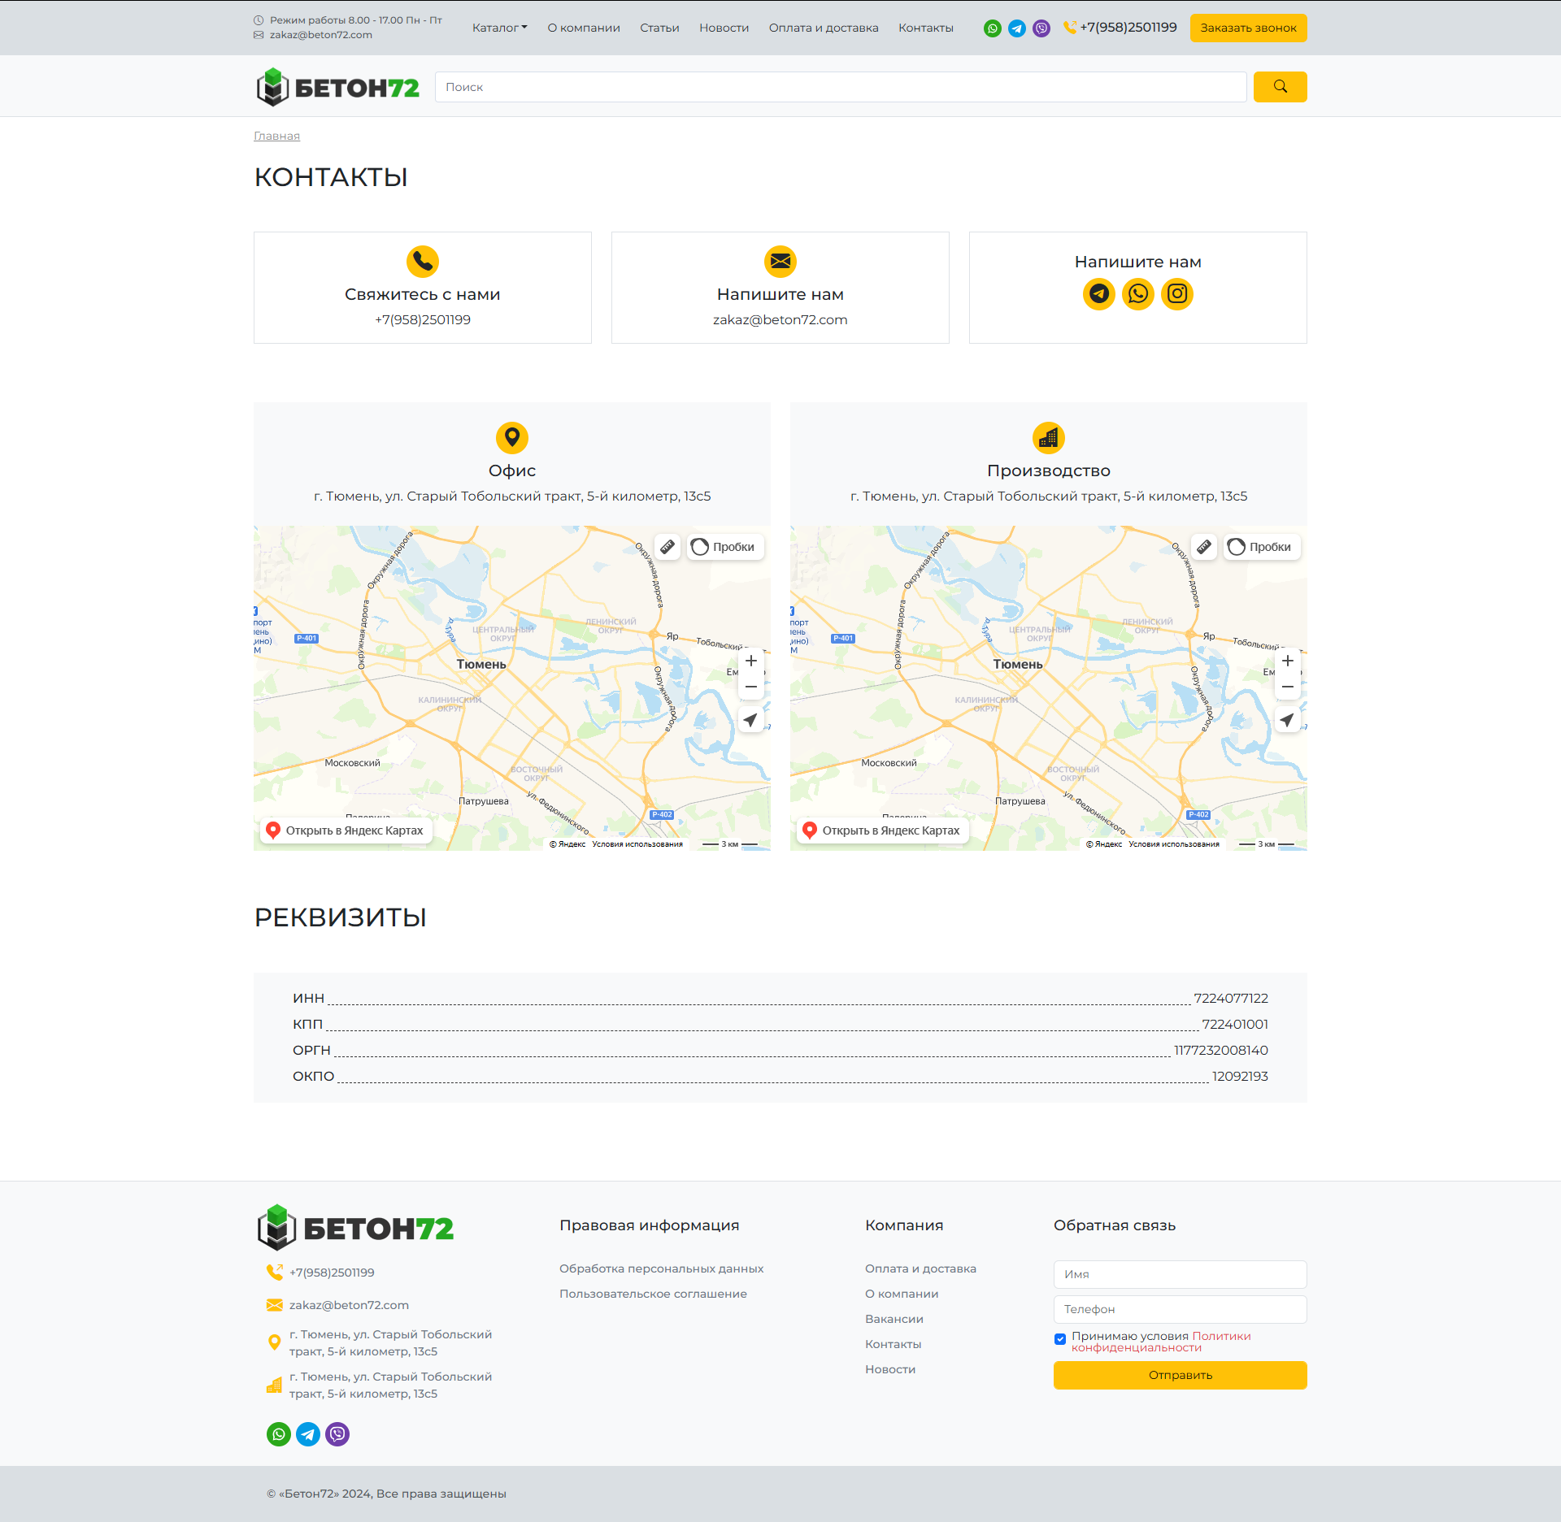Image resolution: width=1561 pixels, height=1522 pixels.
Task: Click footer email zakaz@beton72.com
Action: pyautogui.click(x=349, y=1305)
